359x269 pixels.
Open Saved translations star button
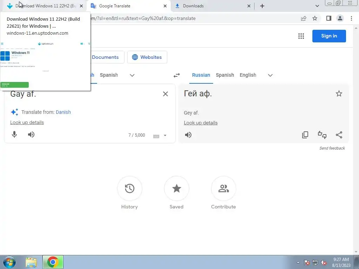(x=177, y=188)
